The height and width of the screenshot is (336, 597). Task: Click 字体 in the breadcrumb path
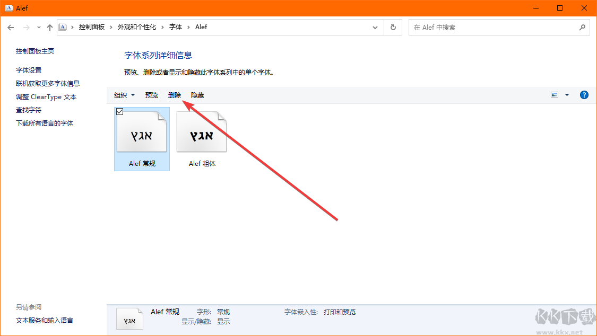175,26
